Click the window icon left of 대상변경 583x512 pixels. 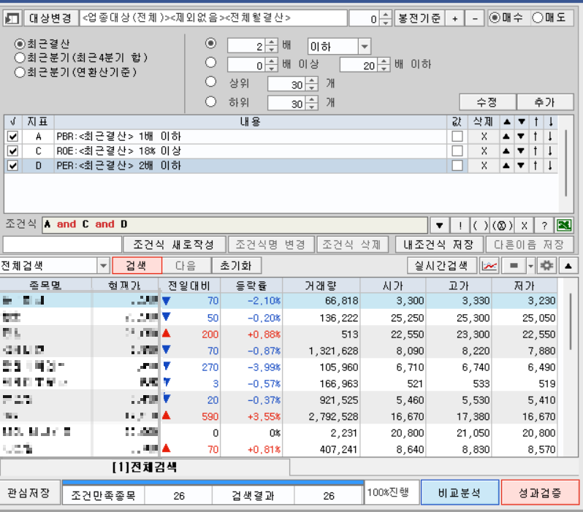[x=12, y=18]
